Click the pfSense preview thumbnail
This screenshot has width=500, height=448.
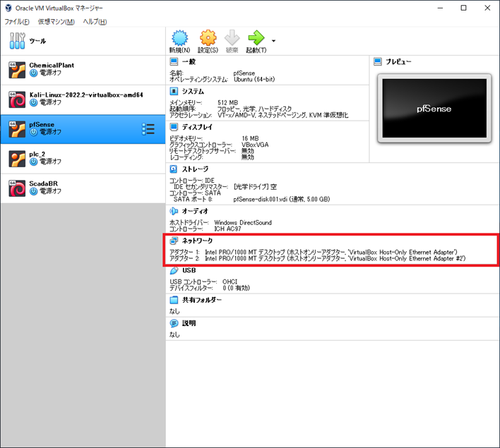434,109
